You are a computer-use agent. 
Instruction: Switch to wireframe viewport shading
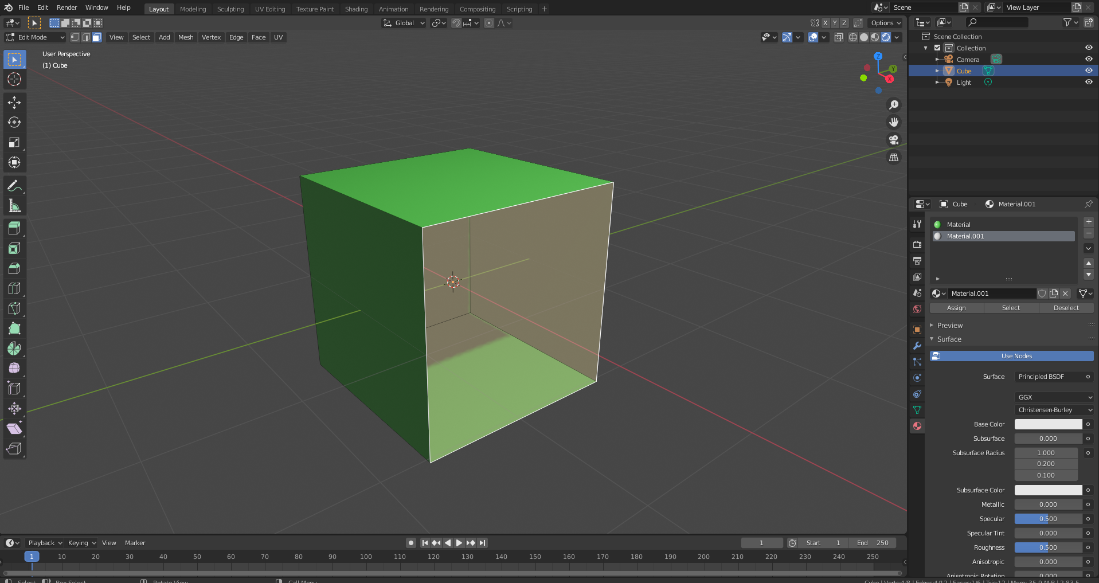(x=853, y=37)
